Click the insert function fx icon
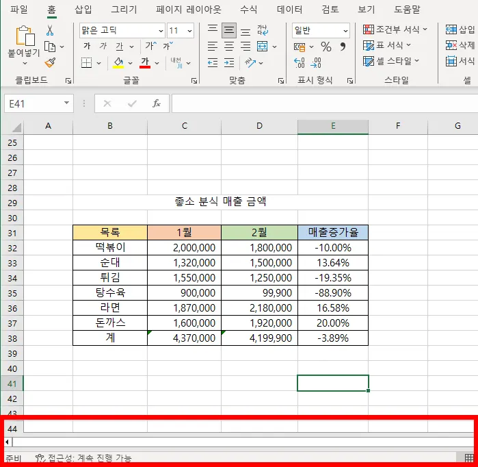Screen dimensions: 478x467 click(157, 103)
